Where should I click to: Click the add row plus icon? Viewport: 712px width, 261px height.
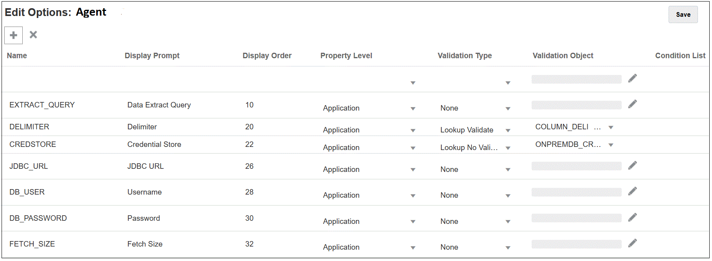[x=13, y=35]
